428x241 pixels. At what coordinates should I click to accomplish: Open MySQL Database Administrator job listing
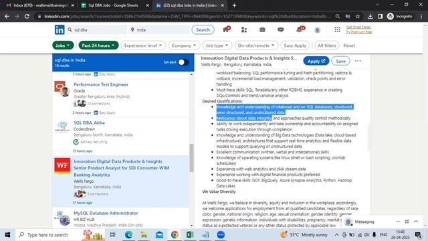[x=106, y=213]
